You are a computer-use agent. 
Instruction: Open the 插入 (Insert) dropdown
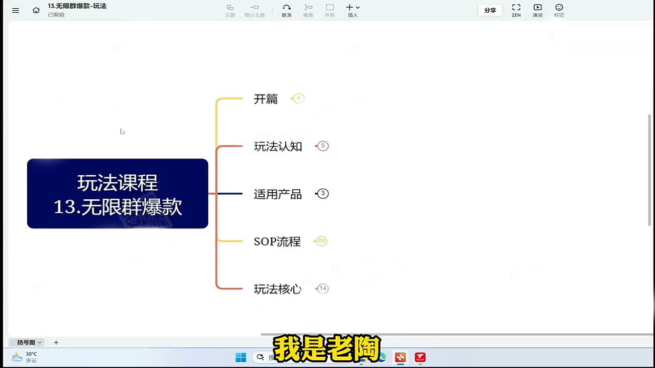[x=352, y=9]
